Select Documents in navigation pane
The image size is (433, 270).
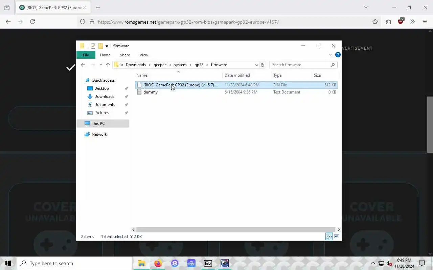pyautogui.click(x=105, y=105)
